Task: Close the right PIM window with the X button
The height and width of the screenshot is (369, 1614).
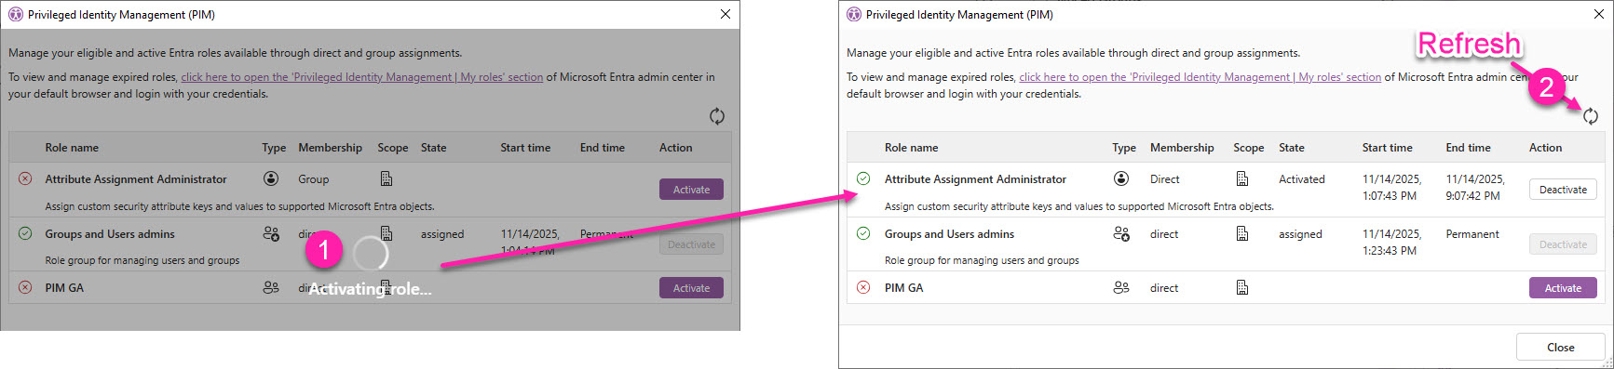Action: pos(1599,14)
